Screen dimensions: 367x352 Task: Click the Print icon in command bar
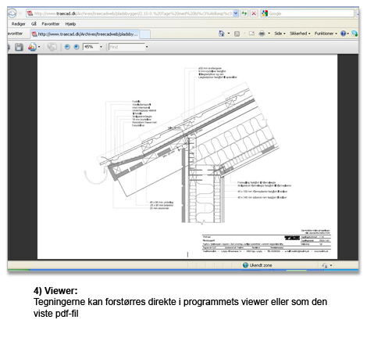pos(262,34)
